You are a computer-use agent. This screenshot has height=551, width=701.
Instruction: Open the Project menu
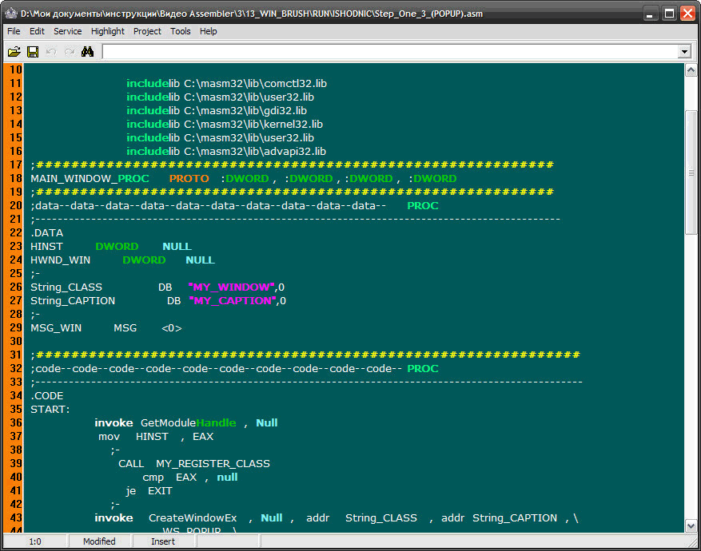point(147,31)
